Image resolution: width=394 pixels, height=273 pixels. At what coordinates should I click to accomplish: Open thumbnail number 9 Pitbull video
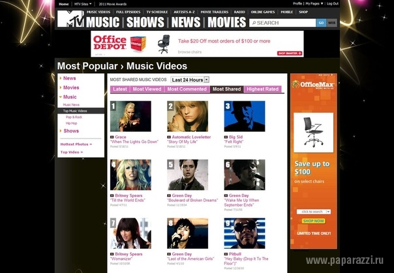tap(245, 234)
